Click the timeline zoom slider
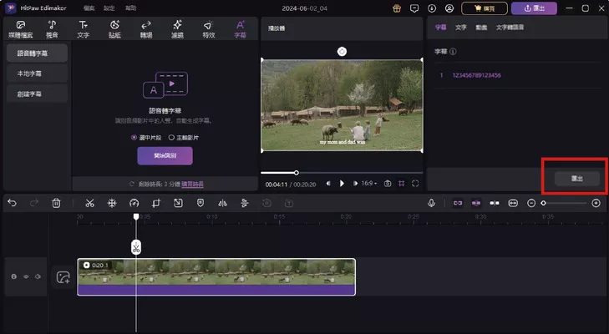 point(564,203)
